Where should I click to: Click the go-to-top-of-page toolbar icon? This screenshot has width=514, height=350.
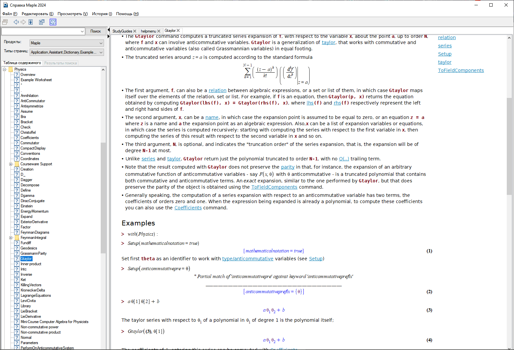click(31, 22)
